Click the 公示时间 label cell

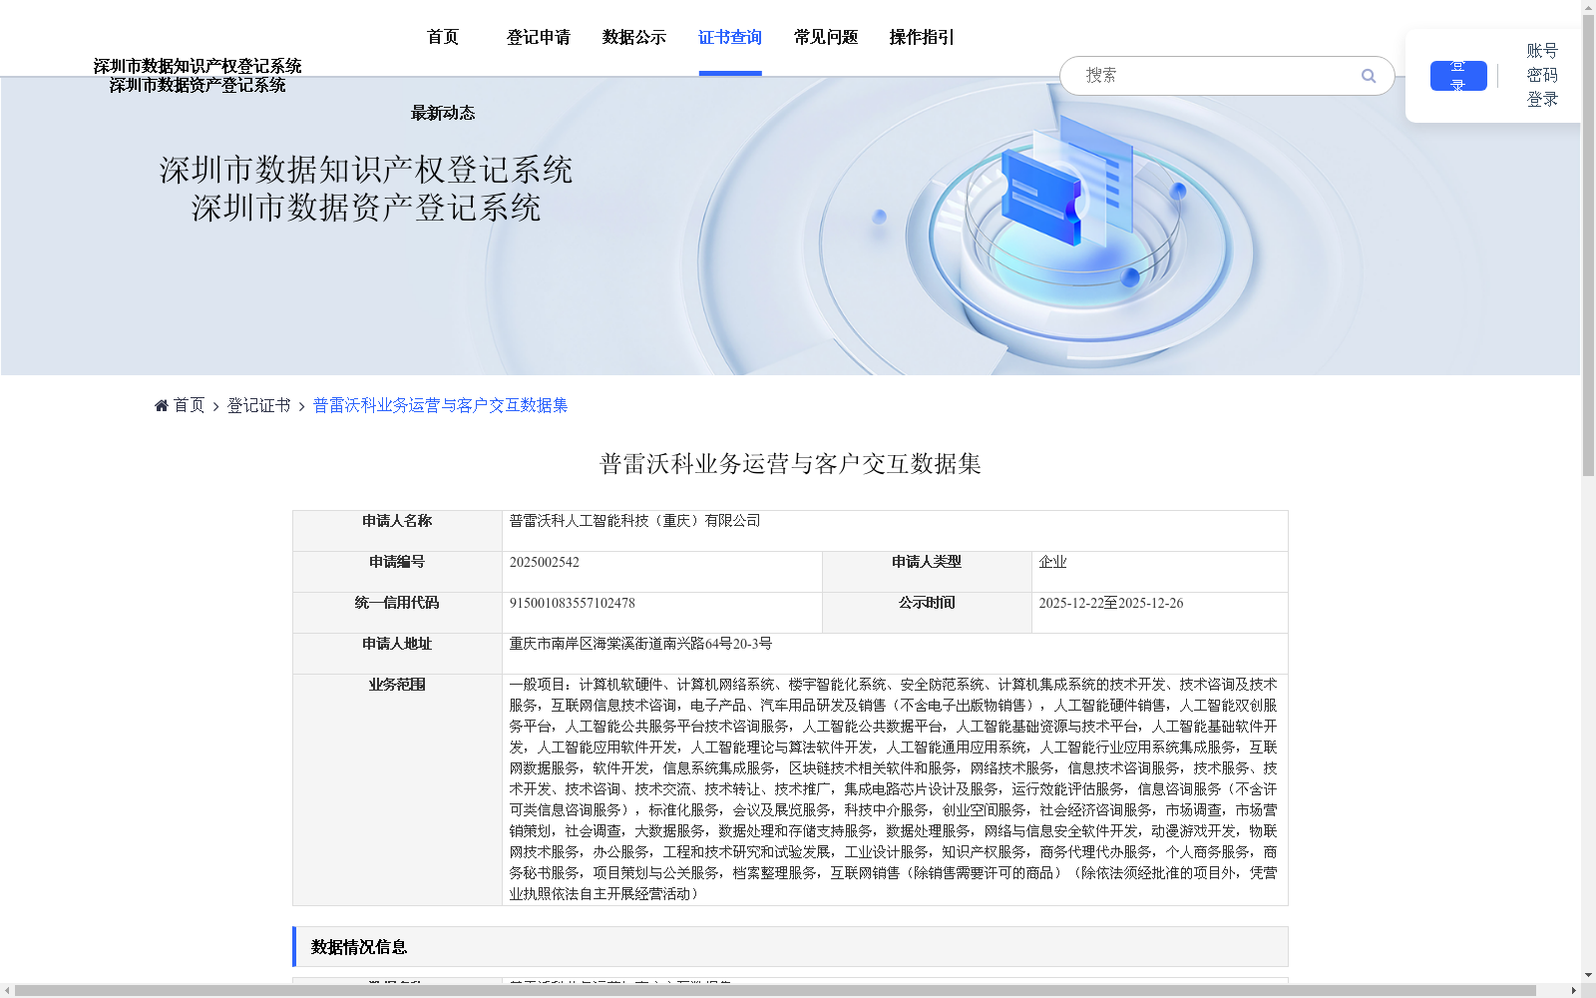pyautogui.click(x=927, y=613)
